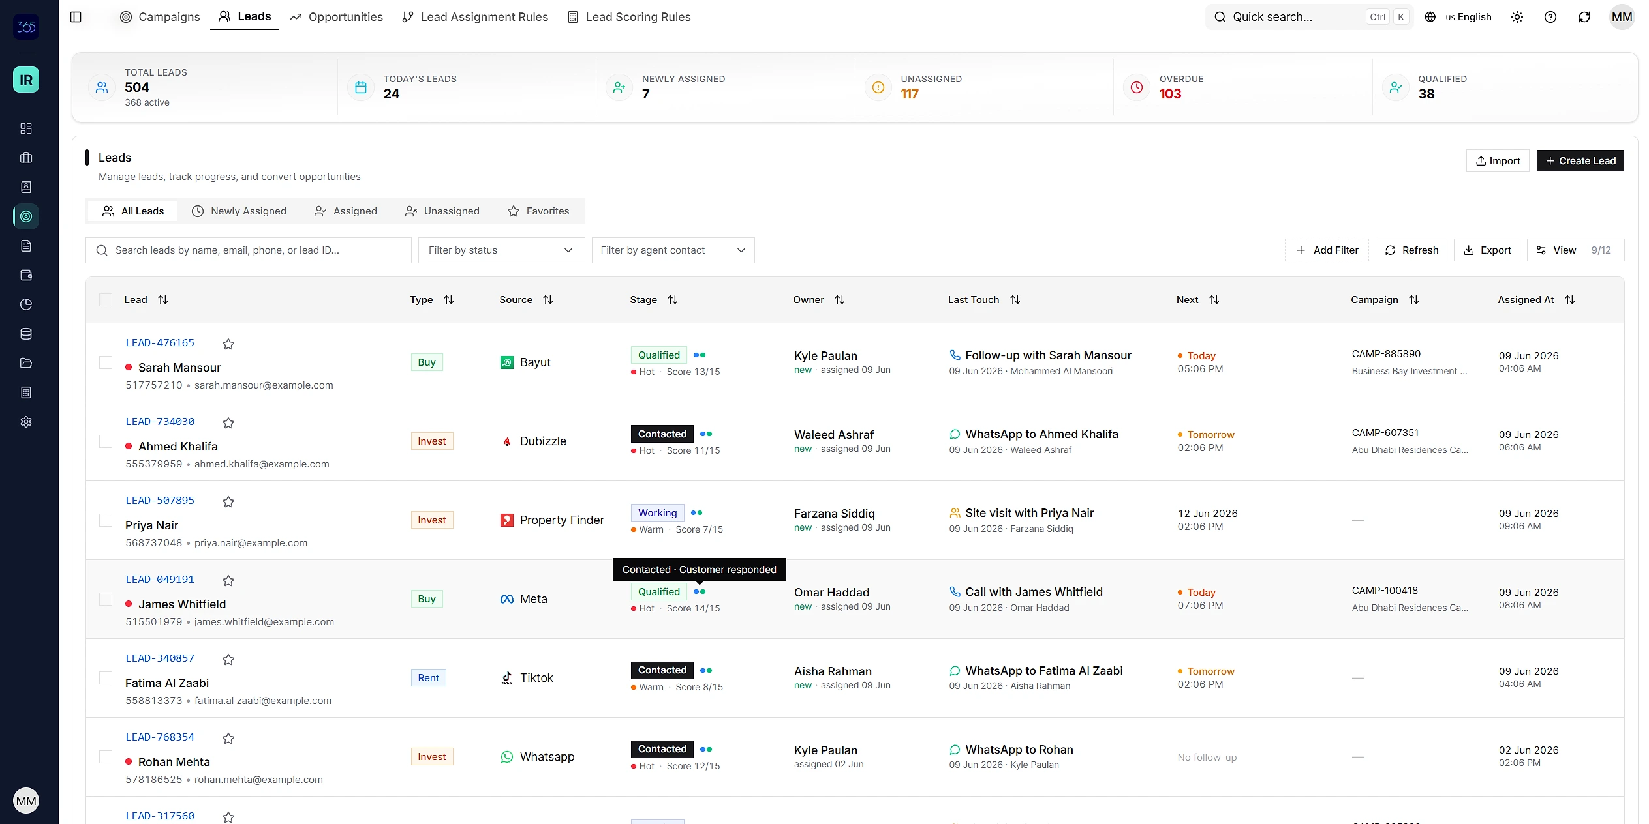Open the settings gear sidebar icon
Image resolution: width=1649 pixels, height=824 pixels.
[26, 422]
